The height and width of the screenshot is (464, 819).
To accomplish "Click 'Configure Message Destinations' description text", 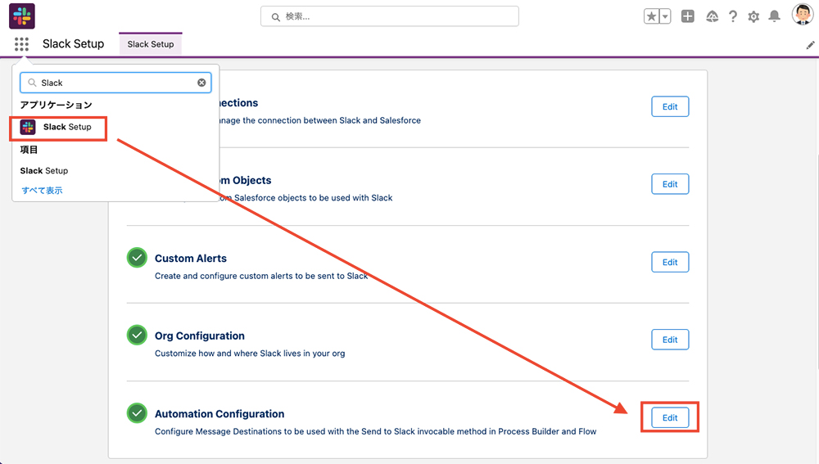I will click(x=376, y=431).
